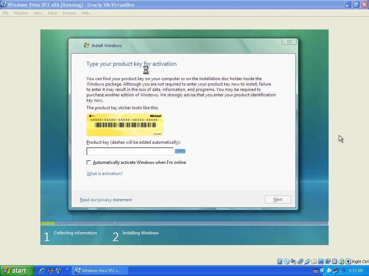The width and height of the screenshot is (369, 276).
Task: Click the Start button
Action: (17, 271)
